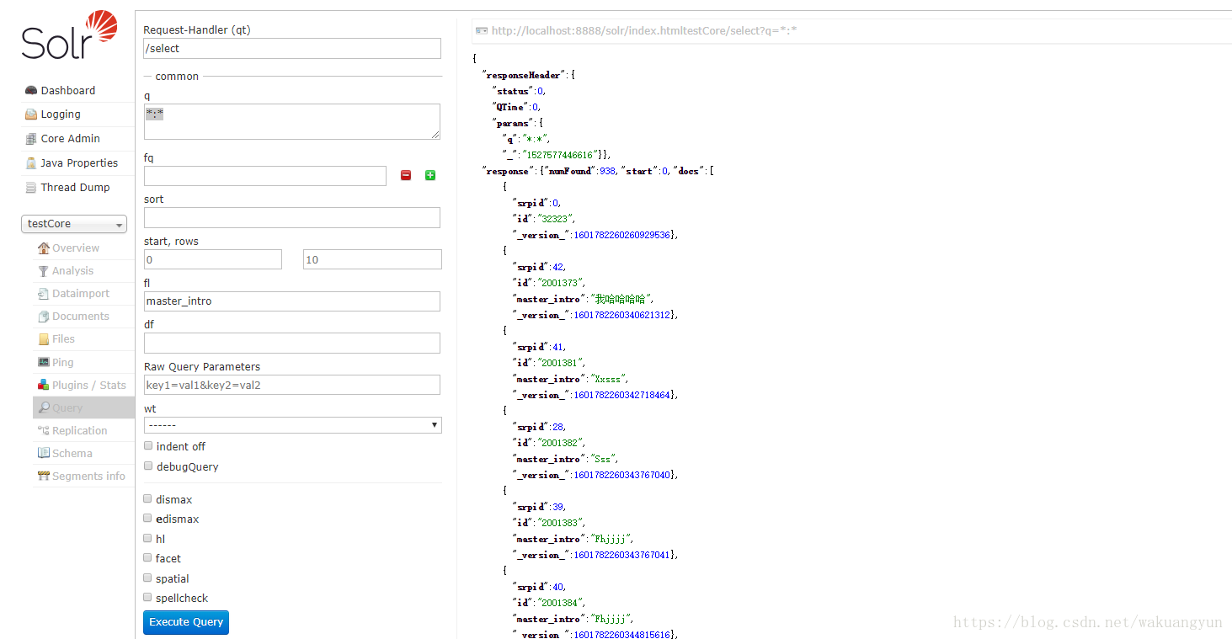The width and height of the screenshot is (1232, 639).
Task: Click the master_intro value "Xxsss"
Action: click(x=609, y=379)
